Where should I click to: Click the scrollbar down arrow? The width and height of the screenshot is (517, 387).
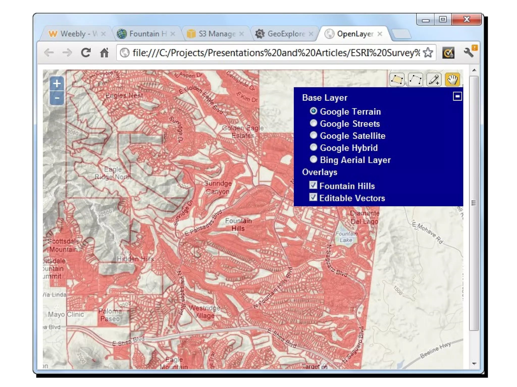click(x=474, y=364)
